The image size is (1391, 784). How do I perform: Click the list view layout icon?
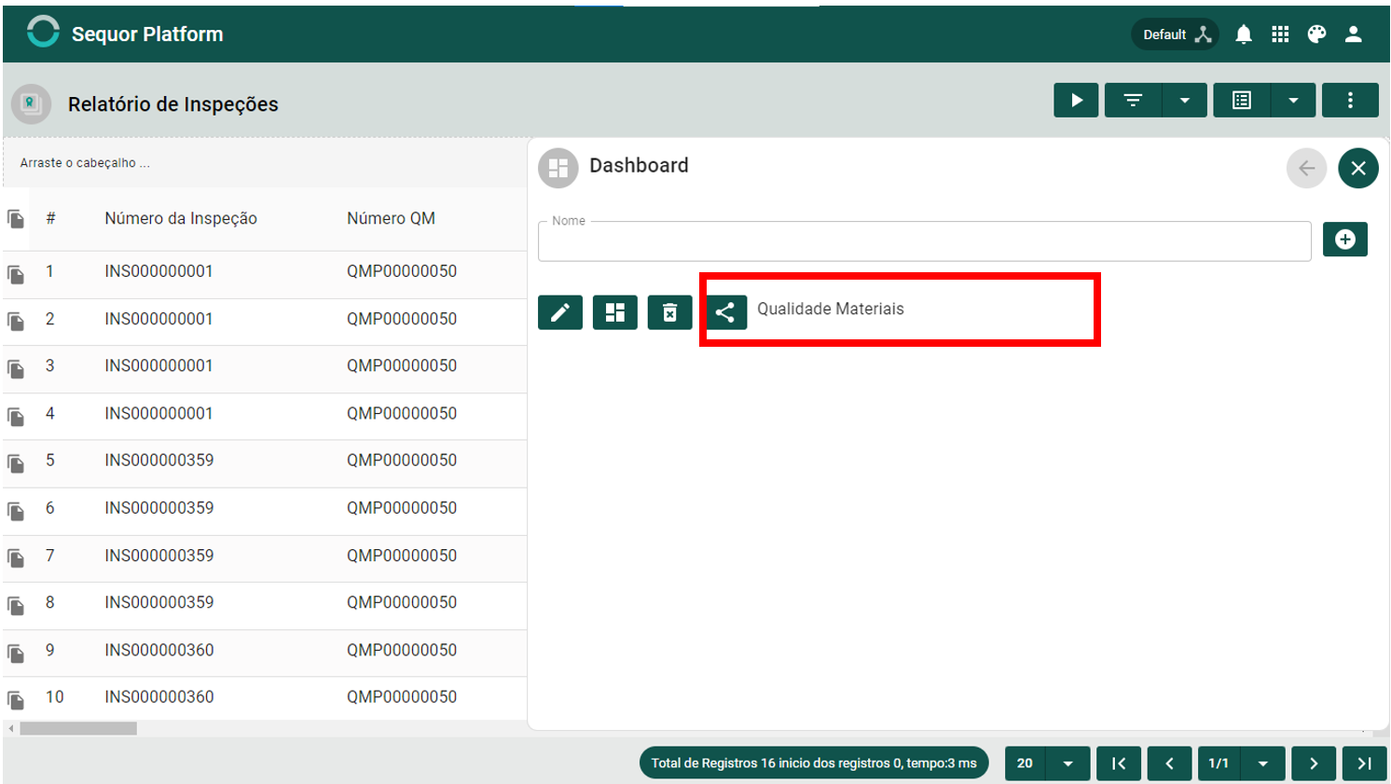(1242, 101)
